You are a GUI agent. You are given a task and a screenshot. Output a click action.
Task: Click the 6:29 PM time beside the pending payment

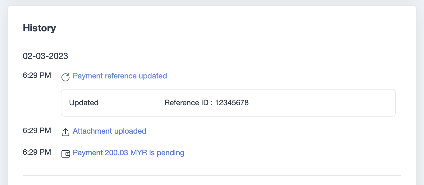click(37, 152)
